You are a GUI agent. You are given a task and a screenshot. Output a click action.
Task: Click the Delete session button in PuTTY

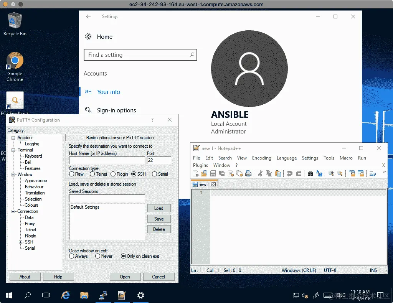pos(159,229)
